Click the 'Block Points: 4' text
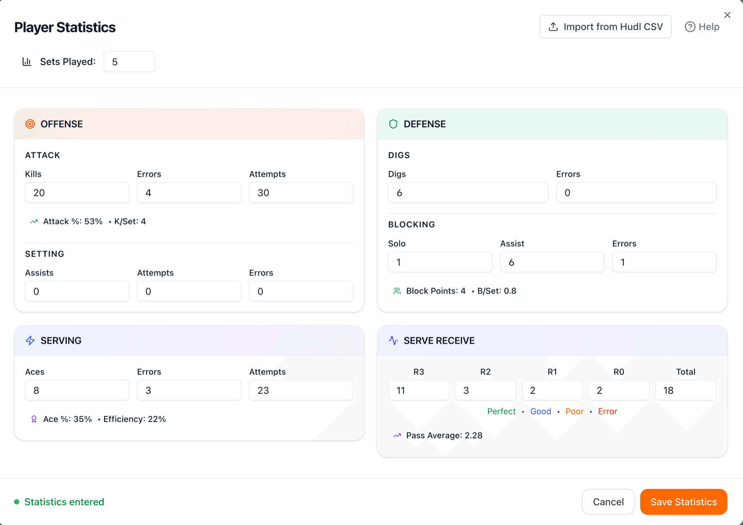 (436, 291)
